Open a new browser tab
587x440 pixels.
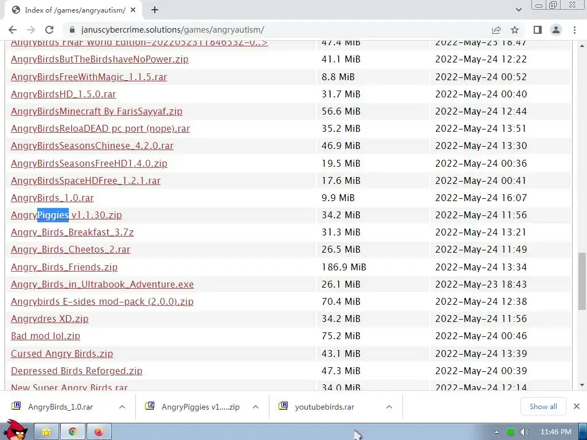155,10
